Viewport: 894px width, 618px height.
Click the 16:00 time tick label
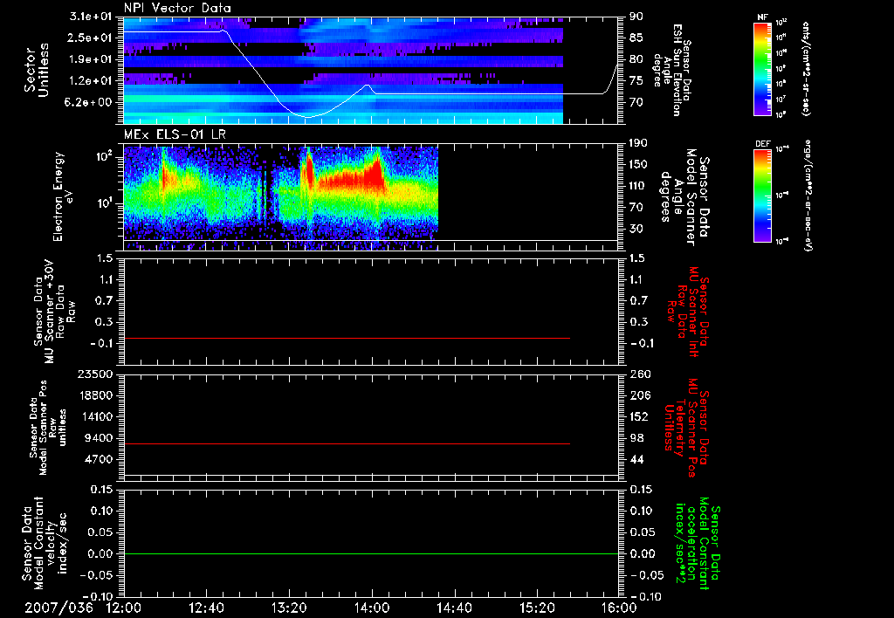point(619,608)
